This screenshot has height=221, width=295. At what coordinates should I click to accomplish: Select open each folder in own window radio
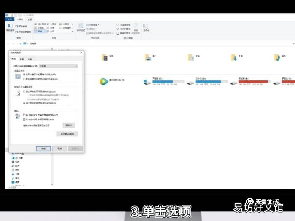point(24,79)
